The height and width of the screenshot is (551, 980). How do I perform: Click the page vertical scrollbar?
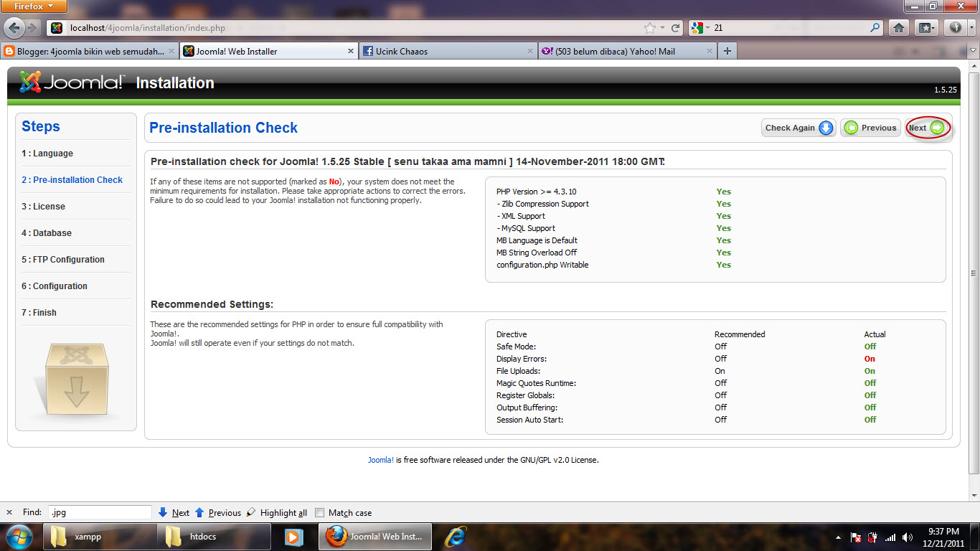click(974, 273)
